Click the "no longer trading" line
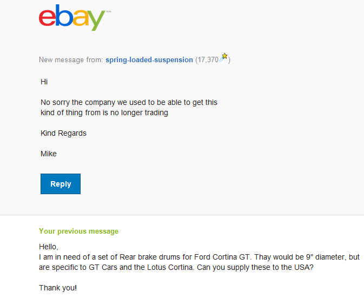 104,112
